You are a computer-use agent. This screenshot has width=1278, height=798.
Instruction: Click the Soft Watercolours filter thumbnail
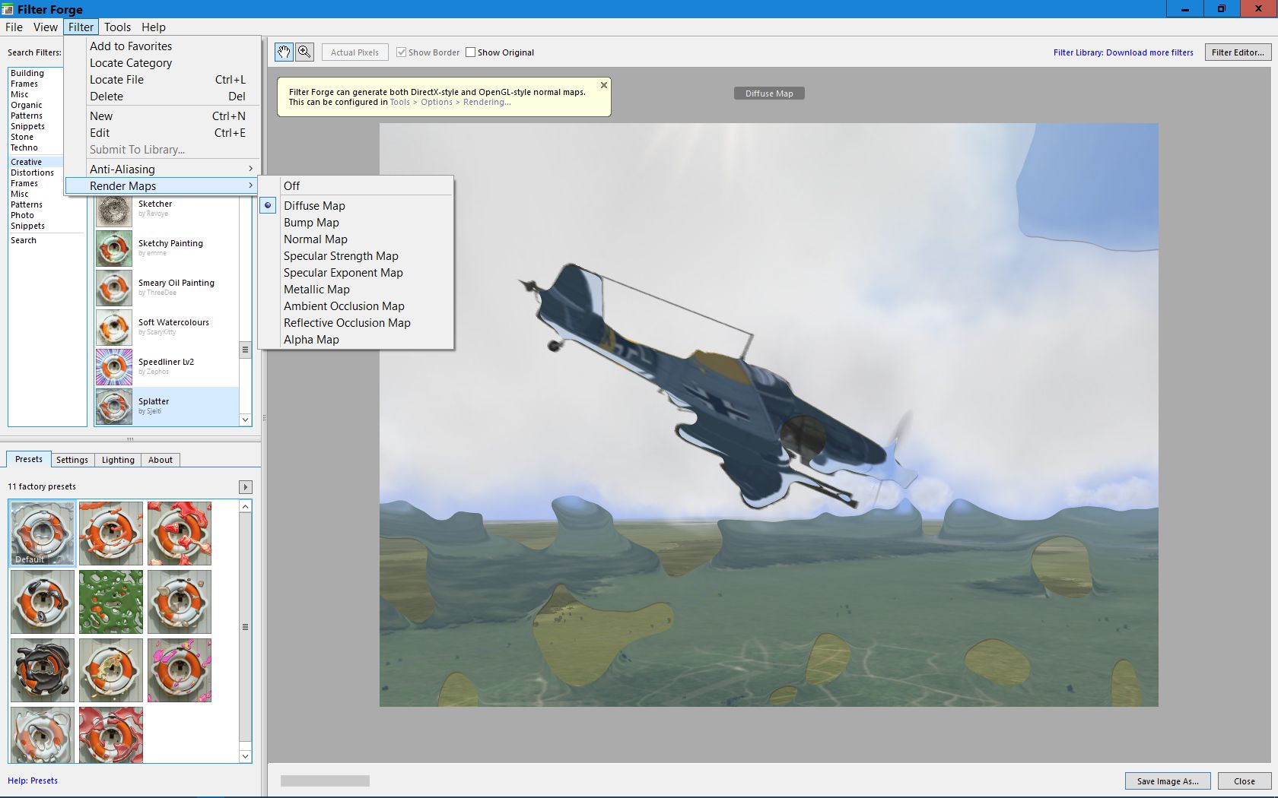[114, 327]
